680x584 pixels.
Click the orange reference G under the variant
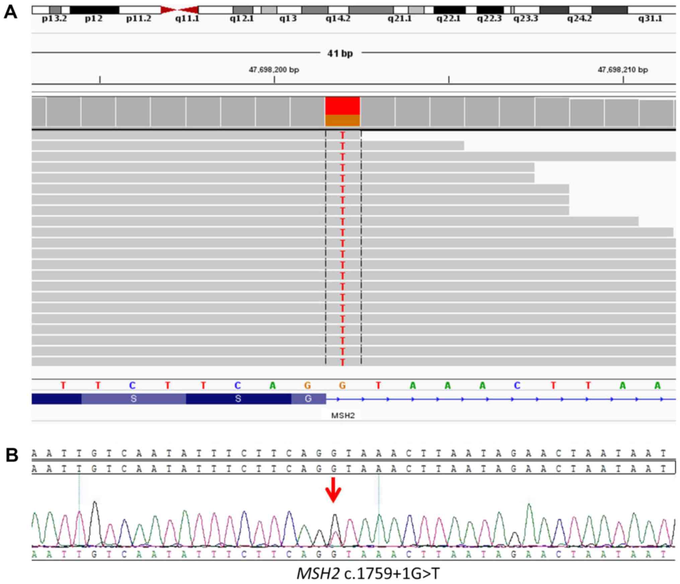pyautogui.click(x=342, y=386)
